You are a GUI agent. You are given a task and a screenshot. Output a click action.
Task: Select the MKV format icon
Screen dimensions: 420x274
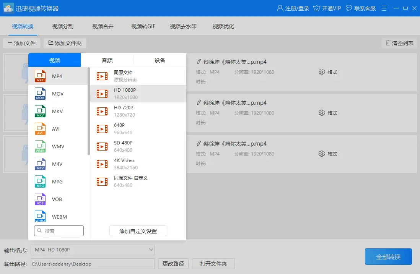40,111
